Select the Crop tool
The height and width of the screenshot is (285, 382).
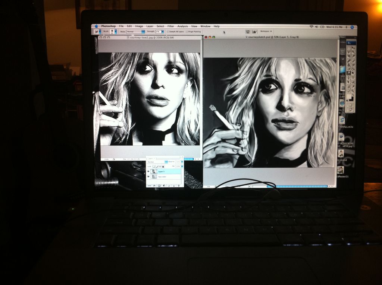[349, 56]
